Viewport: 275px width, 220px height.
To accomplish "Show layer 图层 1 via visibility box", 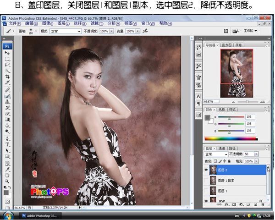I will pos(206,190).
